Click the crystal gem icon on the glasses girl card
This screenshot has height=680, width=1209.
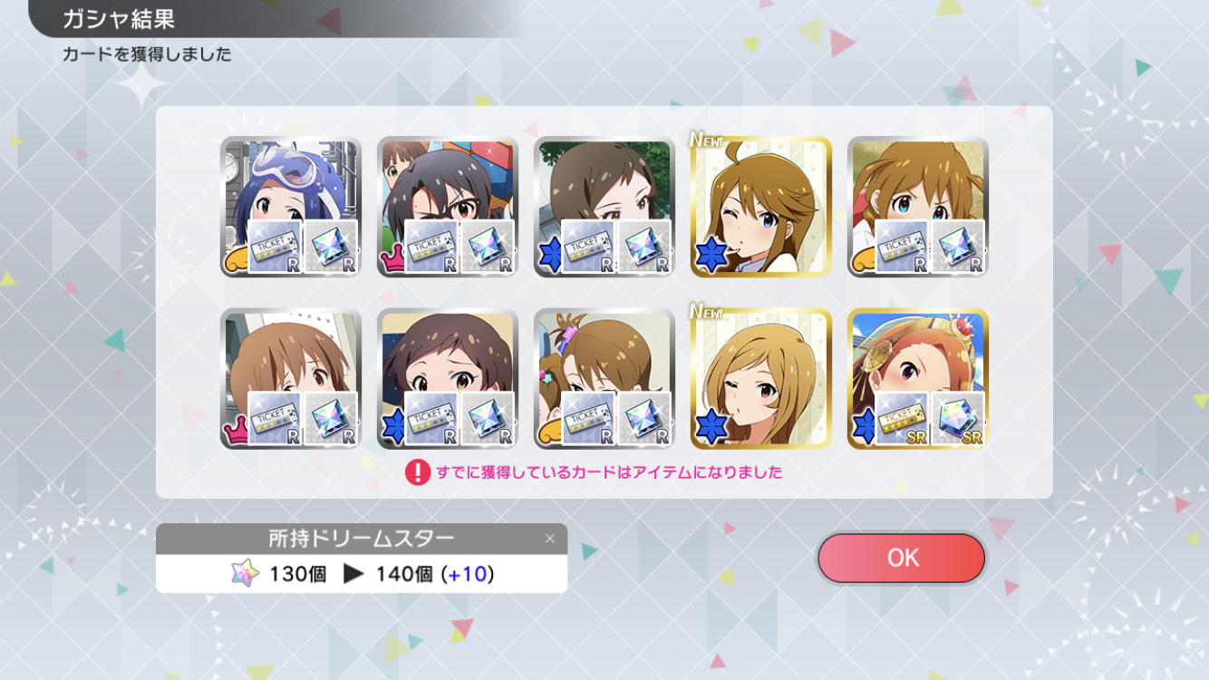click(x=488, y=247)
